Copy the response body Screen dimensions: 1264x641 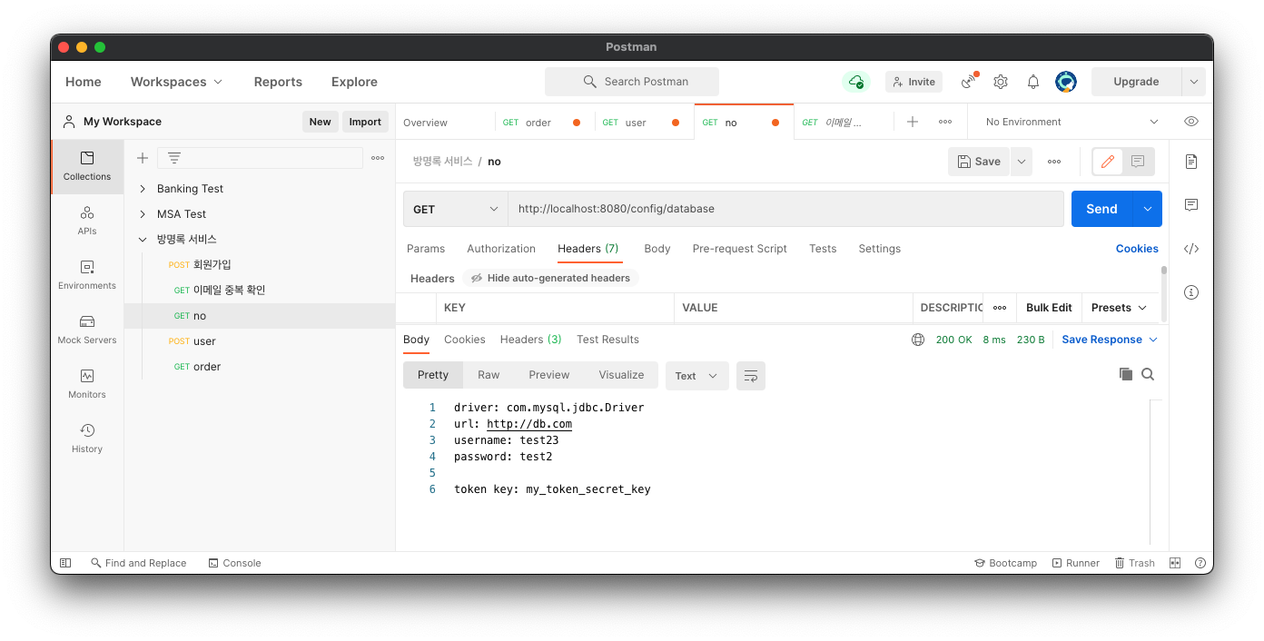click(1126, 374)
